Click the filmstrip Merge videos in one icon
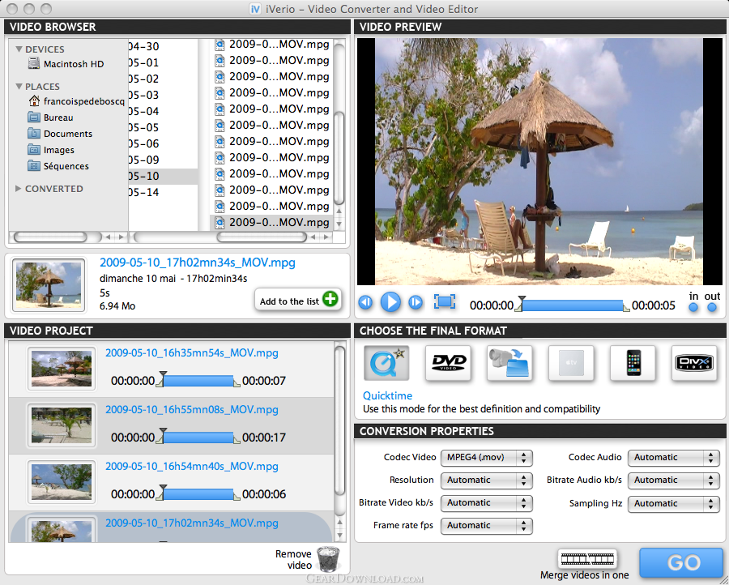The height and width of the screenshot is (585, 729). pos(588,558)
